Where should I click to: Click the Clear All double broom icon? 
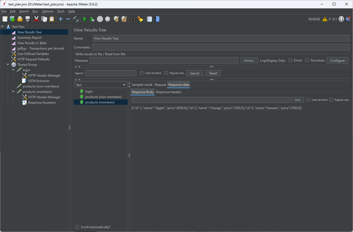[124, 19]
